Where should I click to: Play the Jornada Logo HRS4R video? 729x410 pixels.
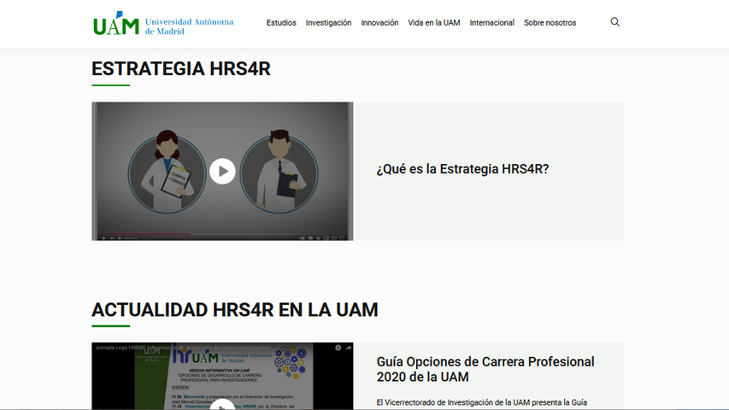(222, 405)
